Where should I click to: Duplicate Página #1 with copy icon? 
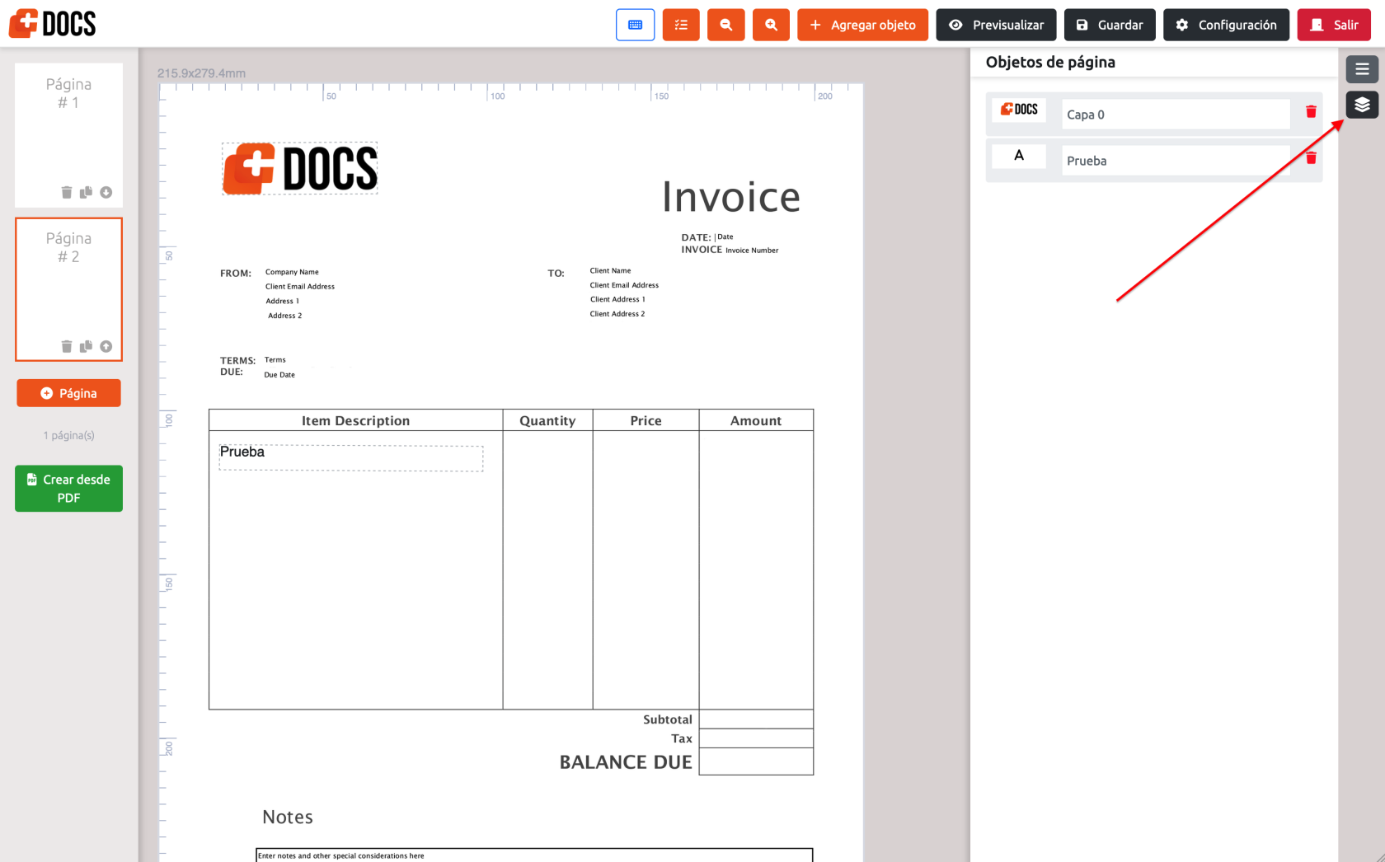coord(86,192)
